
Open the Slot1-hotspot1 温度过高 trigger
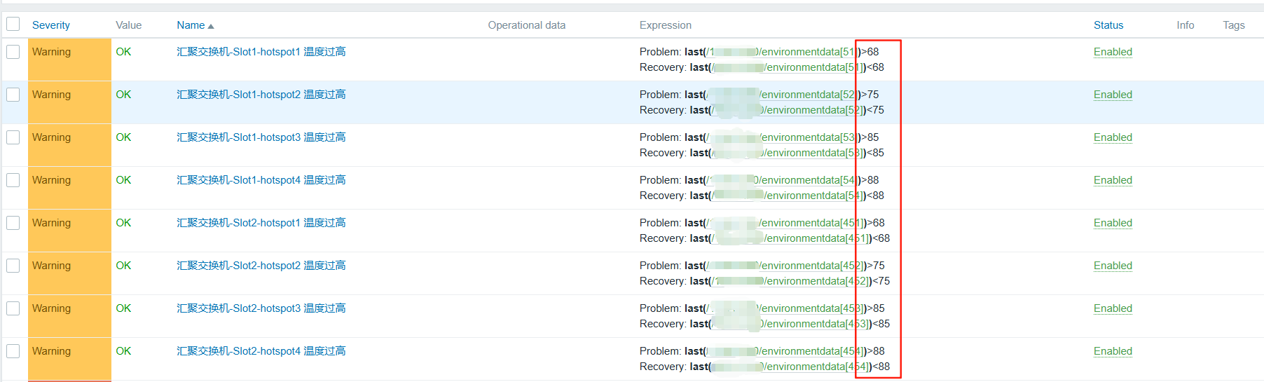click(261, 52)
